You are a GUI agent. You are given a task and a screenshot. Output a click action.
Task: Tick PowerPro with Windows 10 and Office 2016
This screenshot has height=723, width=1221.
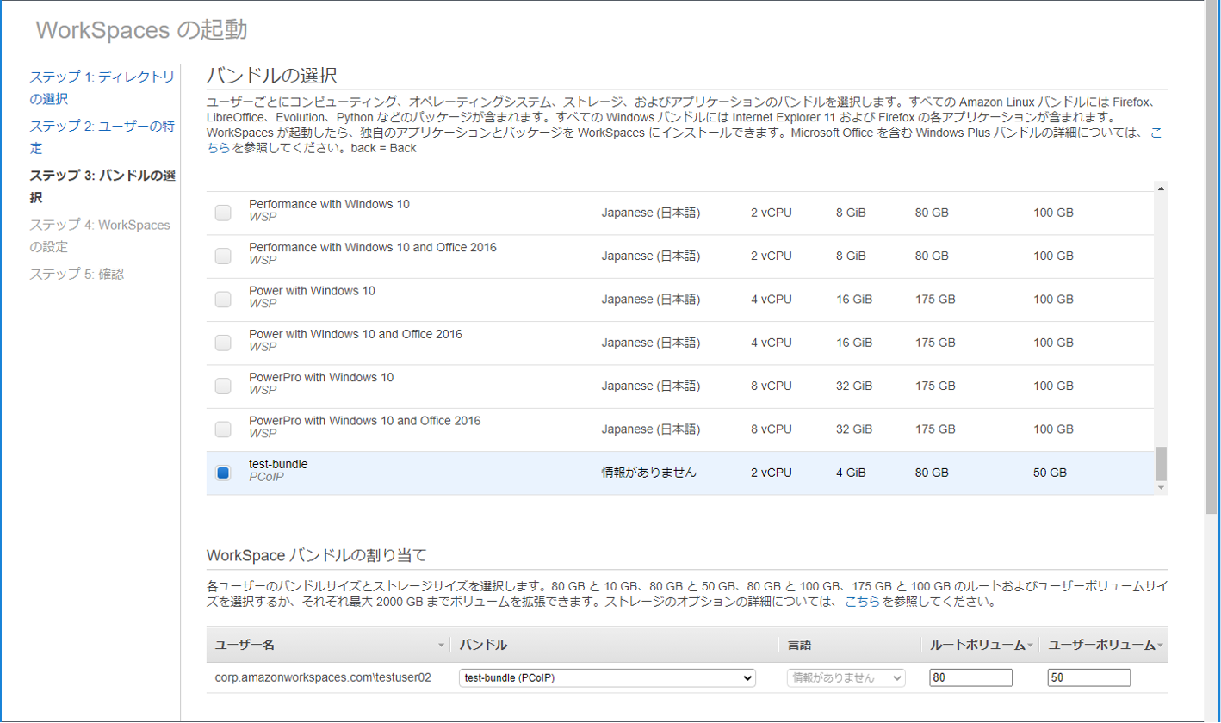coord(223,429)
